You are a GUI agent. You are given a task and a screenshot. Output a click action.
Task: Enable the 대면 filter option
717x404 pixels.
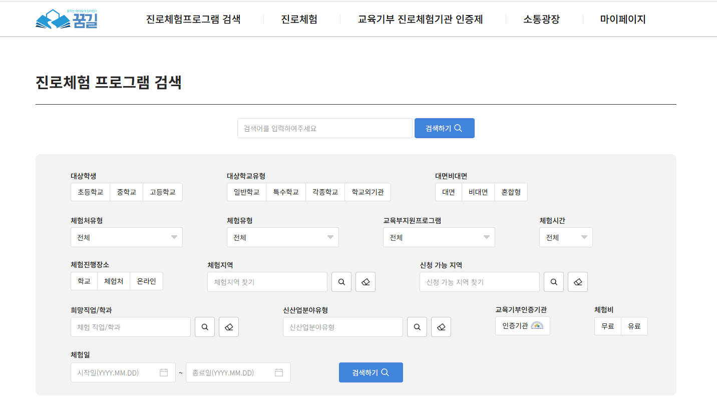(448, 192)
